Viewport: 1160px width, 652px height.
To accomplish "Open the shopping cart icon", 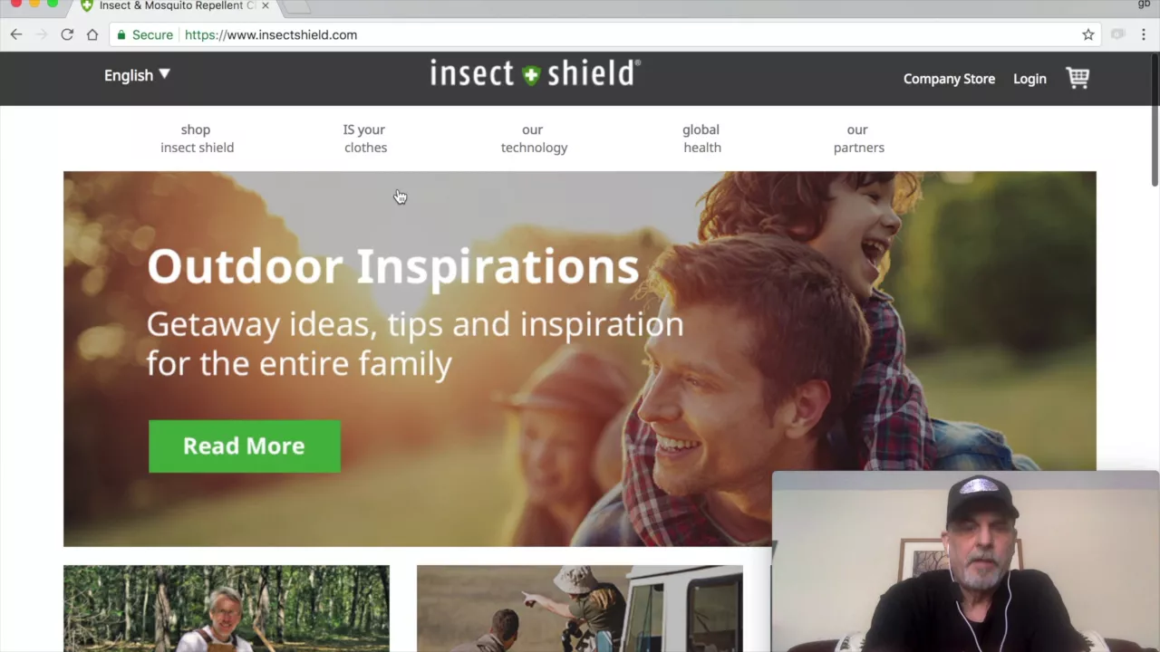I will 1078,78.
